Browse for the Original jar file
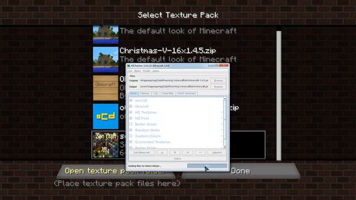This screenshot has height=200, width=356. click(x=218, y=81)
